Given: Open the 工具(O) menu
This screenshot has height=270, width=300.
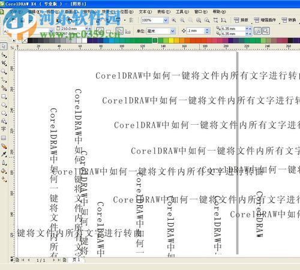Looking at the screenshot, I should (182, 12).
